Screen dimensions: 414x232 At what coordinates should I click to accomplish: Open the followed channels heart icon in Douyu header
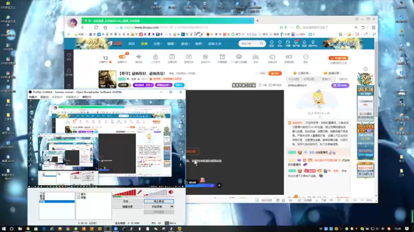pos(279,42)
